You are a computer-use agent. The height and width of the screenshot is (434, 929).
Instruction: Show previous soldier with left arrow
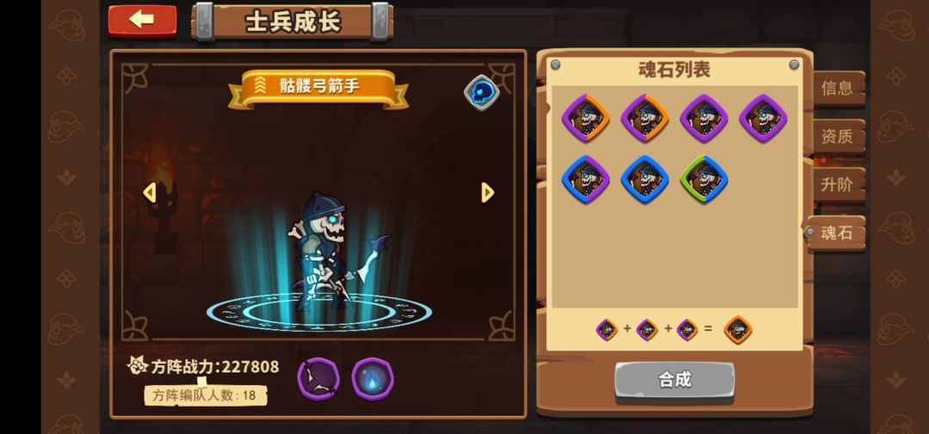(x=150, y=193)
